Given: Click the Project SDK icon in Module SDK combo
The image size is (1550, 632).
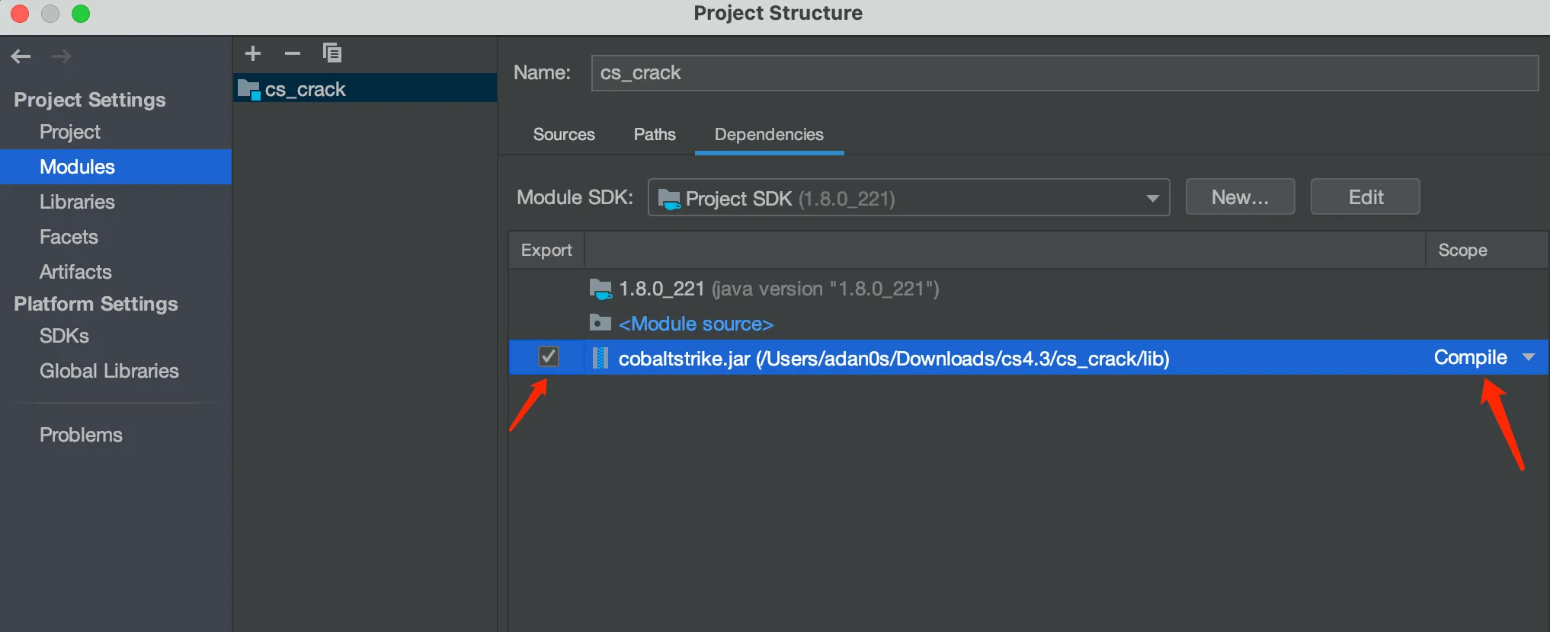Looking at the screenshot, I should (x=669, y=199).
